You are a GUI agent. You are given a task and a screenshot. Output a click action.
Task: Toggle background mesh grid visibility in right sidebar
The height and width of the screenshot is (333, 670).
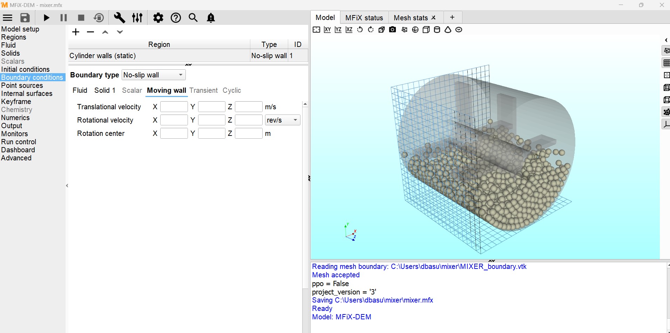coord(666,63)
